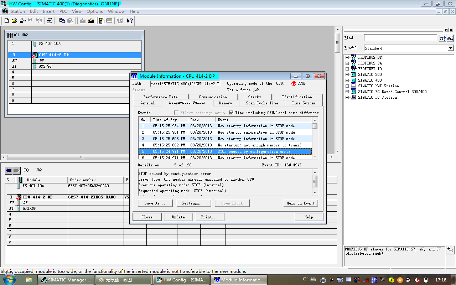
Task: Expand the PROFIBUS-PA catalog node
Action: point(347,63)
